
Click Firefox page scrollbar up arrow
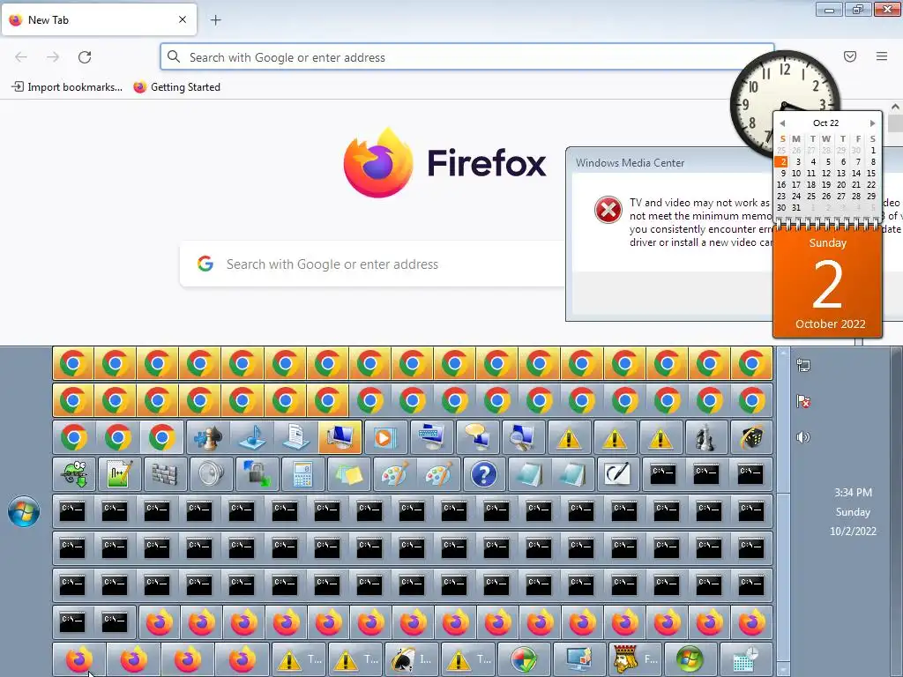coord(895,107)
